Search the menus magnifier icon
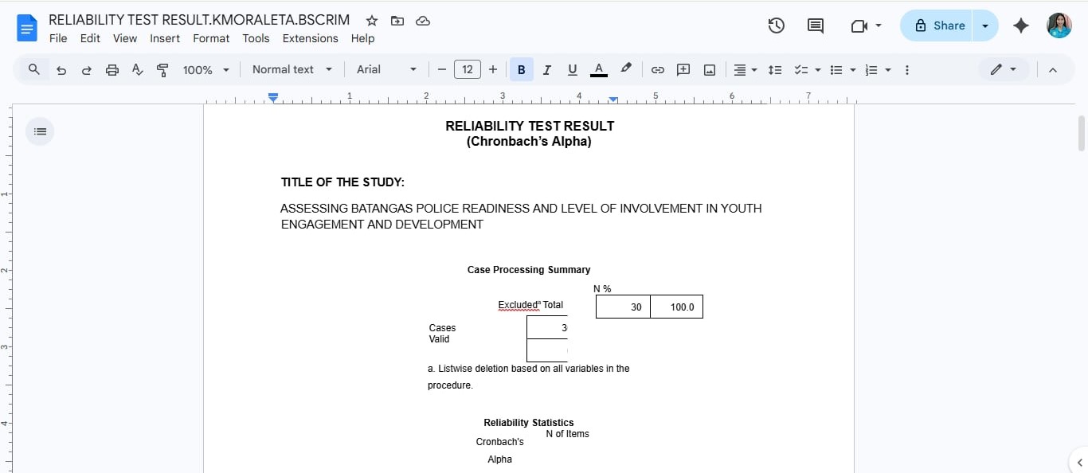 34,69
